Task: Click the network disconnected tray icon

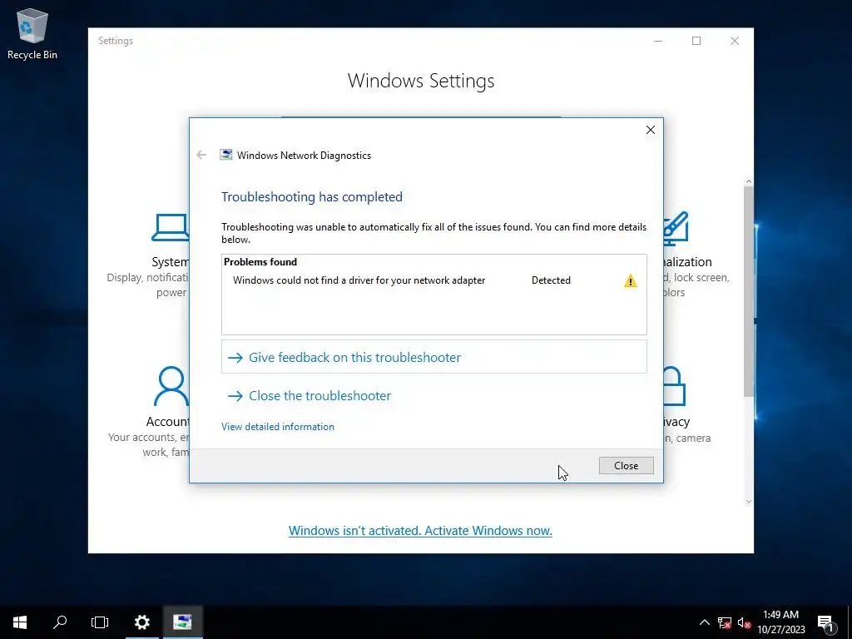Action: [725, 622]
